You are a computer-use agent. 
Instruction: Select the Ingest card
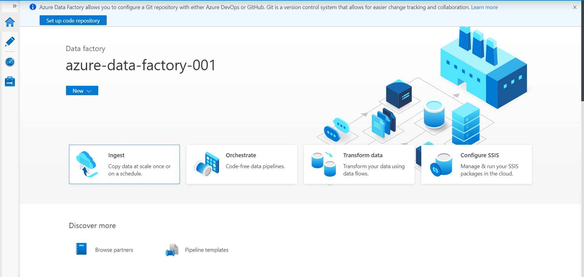pyautogui.click(x=124, y=164)
